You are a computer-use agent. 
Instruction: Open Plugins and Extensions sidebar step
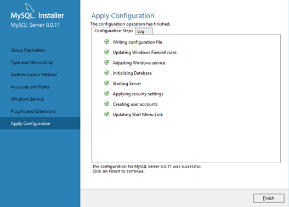pos(33,111)
